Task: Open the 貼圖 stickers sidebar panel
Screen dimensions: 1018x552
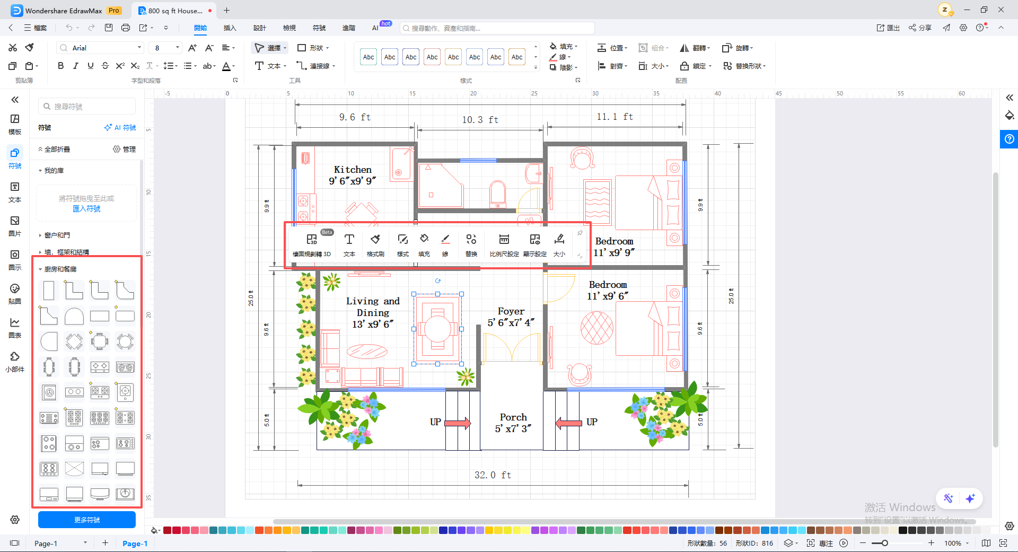Action: (15, 294)
